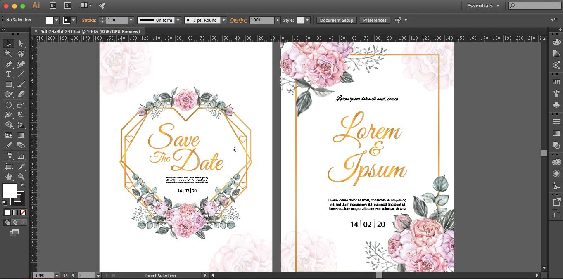Open the 5 pt. Round brush dropdown
Viewport: 563px width, 279px height.
(223, 20)
